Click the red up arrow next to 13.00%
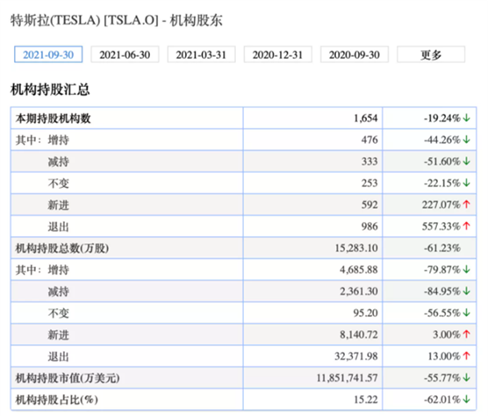This screenshot has width=488, height=416. [466, 356]
